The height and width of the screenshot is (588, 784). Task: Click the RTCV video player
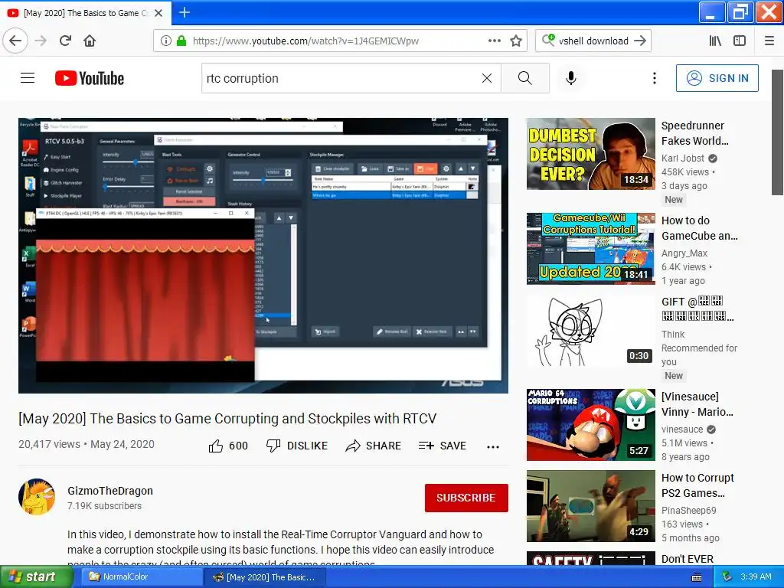click(263, 256)
